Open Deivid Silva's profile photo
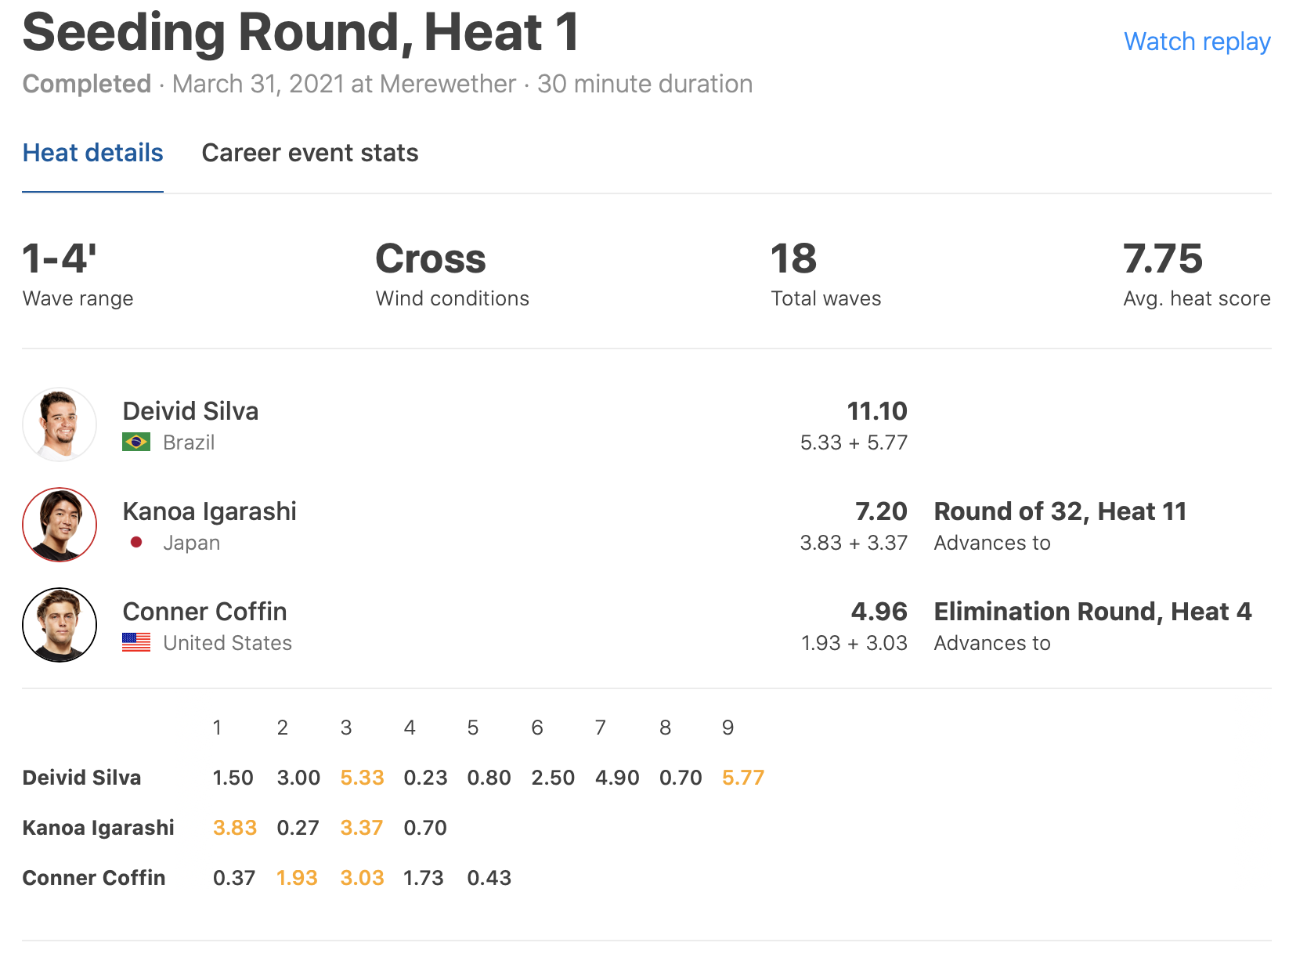Image resolution: width=1289 pixels, height=957 pixels. (60, 424)
